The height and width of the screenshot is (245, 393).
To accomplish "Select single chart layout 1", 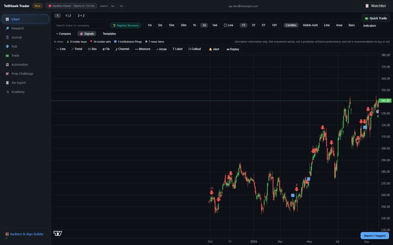I will click(x=57, y=16).
